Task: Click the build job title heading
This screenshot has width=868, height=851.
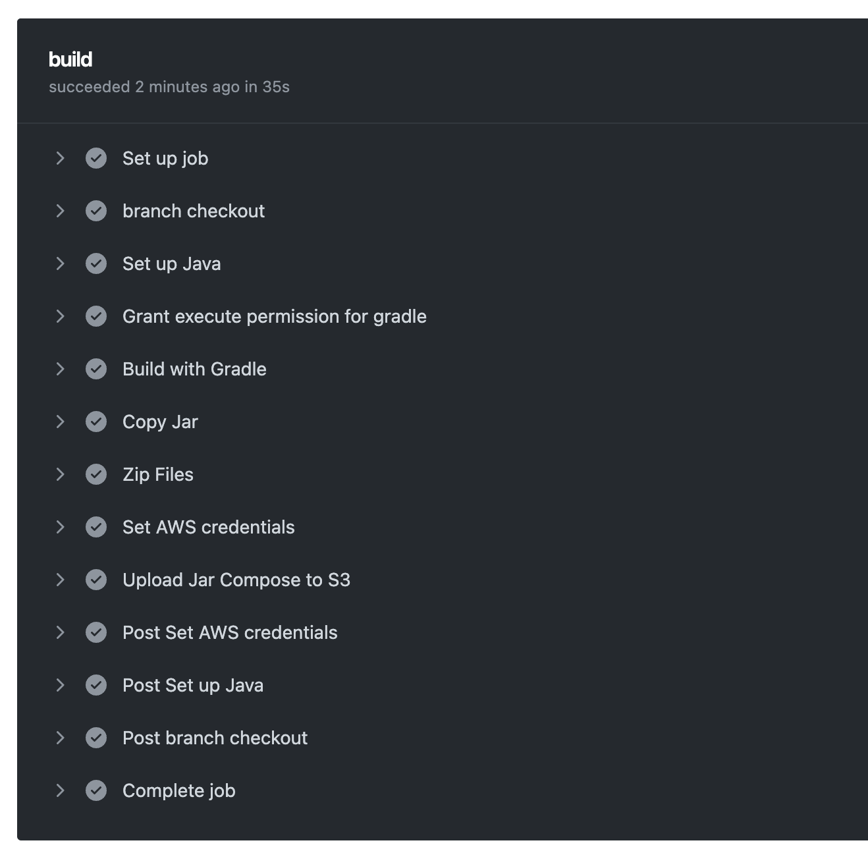Action: click(70, 59)
